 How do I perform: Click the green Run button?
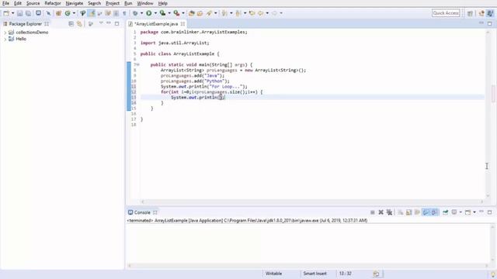[x=148, y=13]
